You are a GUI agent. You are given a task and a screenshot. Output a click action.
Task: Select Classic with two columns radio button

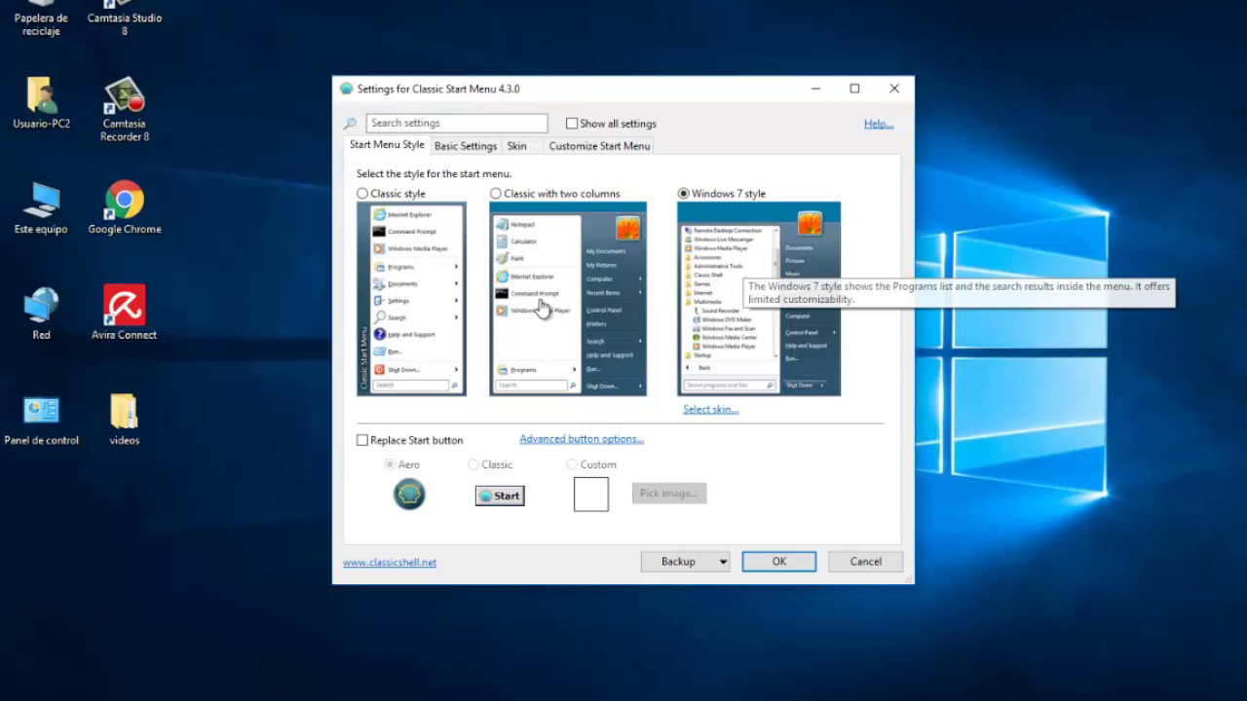coord(496,194)
